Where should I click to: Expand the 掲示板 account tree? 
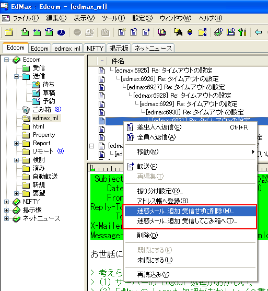6,210
